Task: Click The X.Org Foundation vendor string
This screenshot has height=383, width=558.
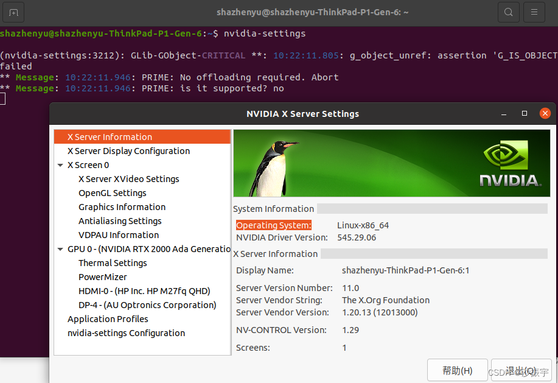Action: pyautogui.click(x=386, y=300)
